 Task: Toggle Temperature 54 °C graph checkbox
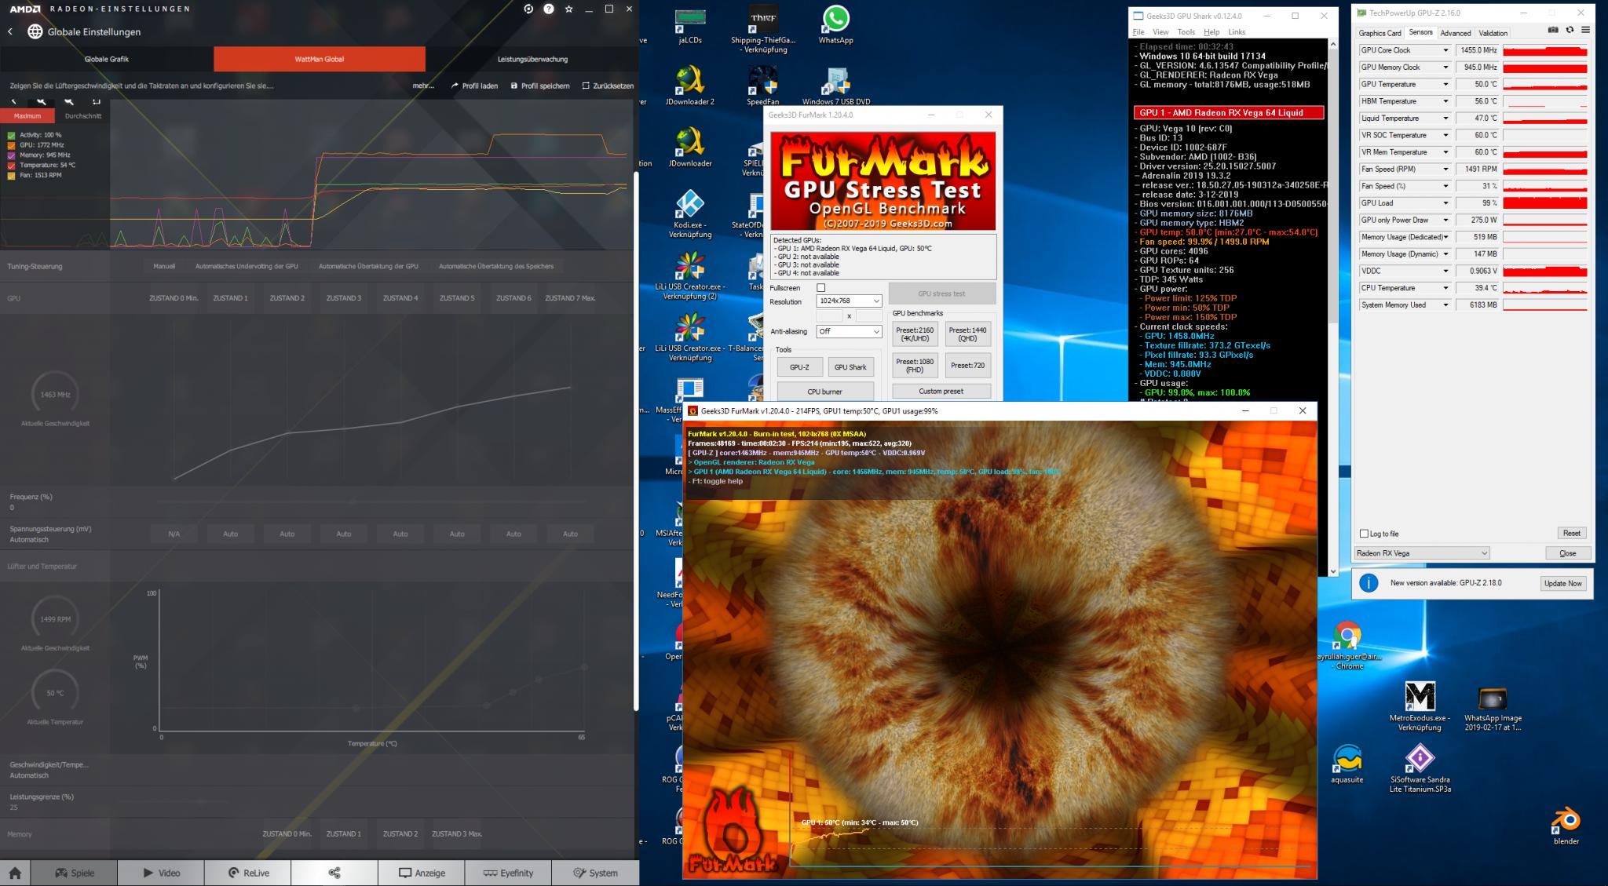click(x=11, y=166)
